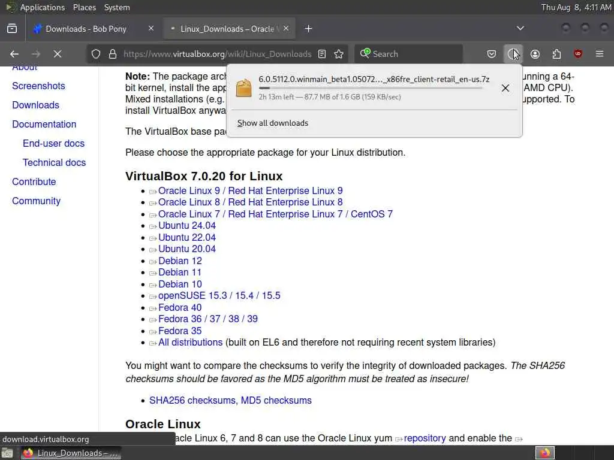Download Oracle Linux 9 package
Viewport: 614px width, 460px height.
[250, 191]
